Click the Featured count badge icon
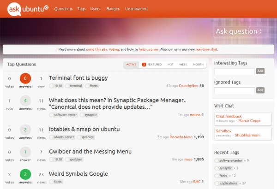The image size is (277, 189). [144, 65]
